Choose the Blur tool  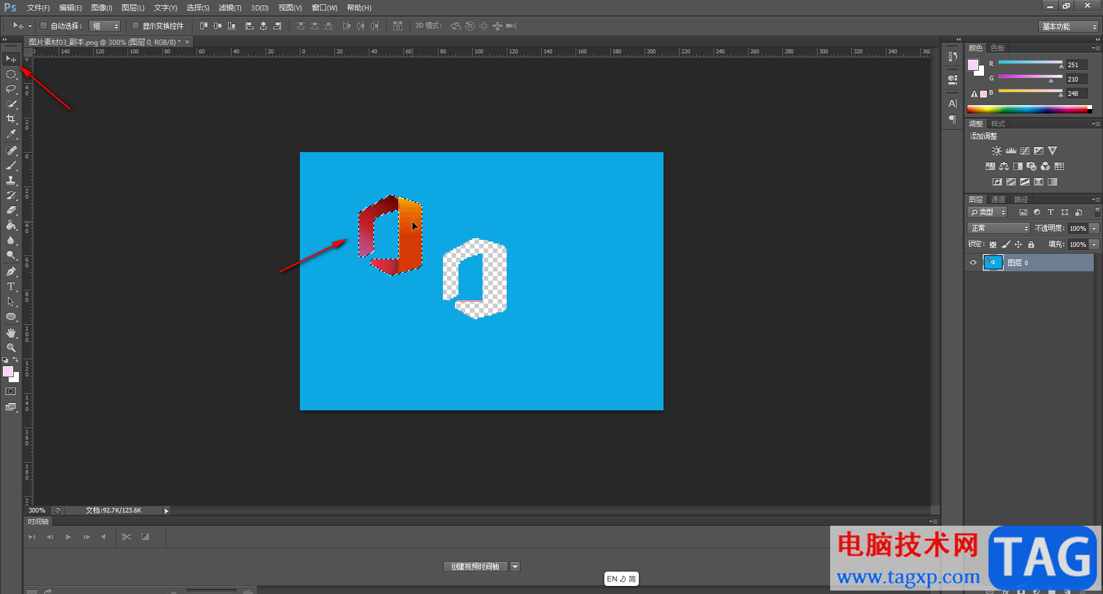(x=11, y=240)
